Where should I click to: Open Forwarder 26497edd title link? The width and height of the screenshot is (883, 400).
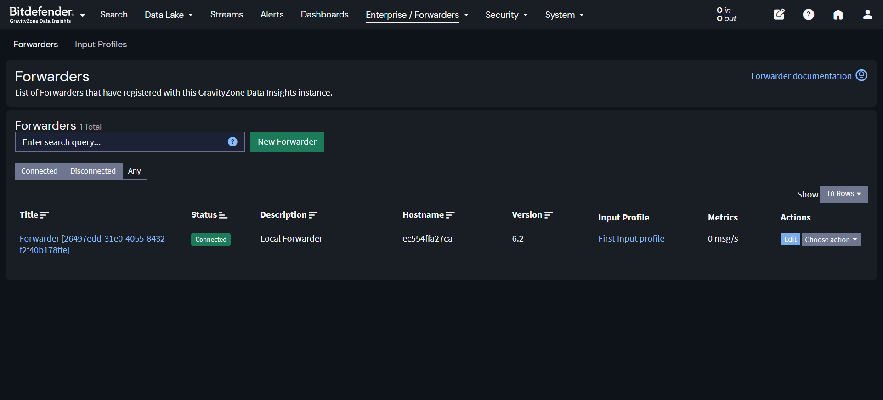click(x=94, y=244)
